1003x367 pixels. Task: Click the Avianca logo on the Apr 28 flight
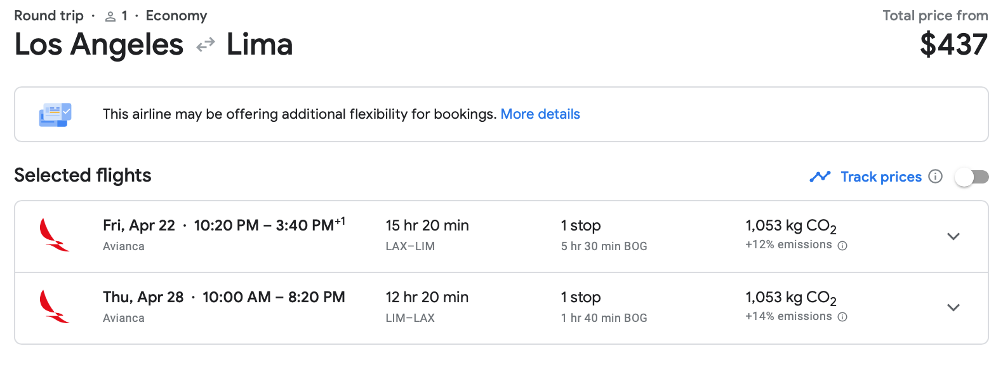[x=54, y=307]
